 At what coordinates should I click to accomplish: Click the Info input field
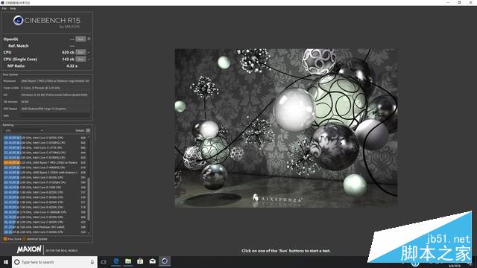click(x=55, y=115)
